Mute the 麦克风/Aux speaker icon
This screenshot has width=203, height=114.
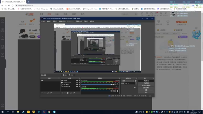(x=114, y=84)
